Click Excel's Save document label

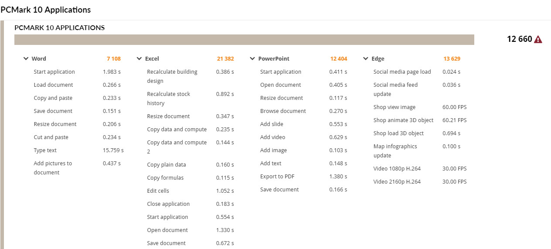pyautogui.click(x=167, y=243)
